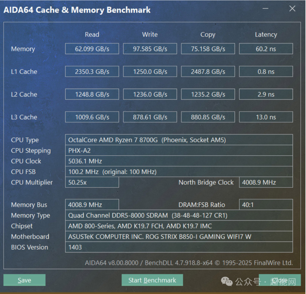The width and height of the screenshot is (306, 294).
Task: Click the North Bridge Clock value
Action: pos(266,182)
